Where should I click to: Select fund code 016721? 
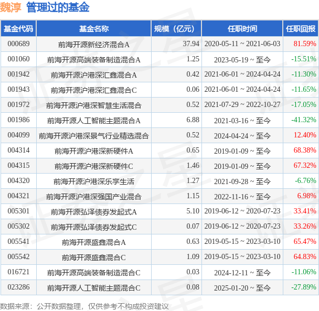tap(18, 272)
